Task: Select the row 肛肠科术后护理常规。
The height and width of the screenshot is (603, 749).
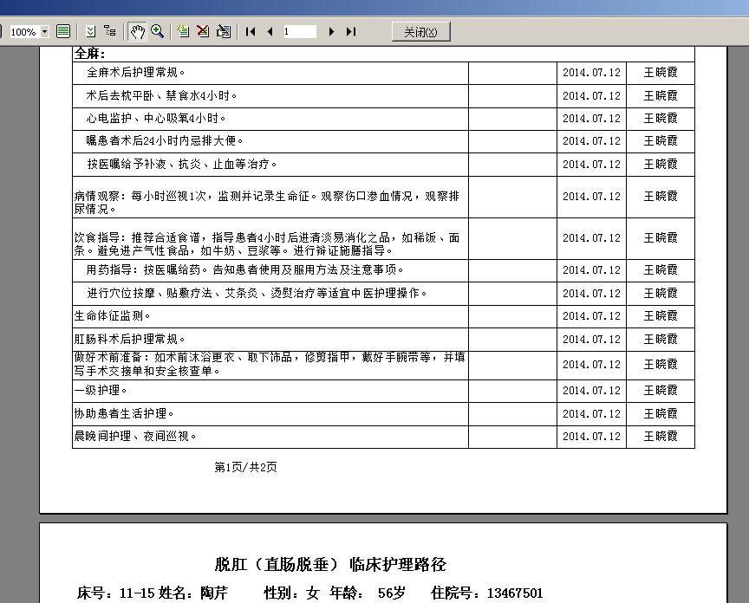Action: click(383, 340)
